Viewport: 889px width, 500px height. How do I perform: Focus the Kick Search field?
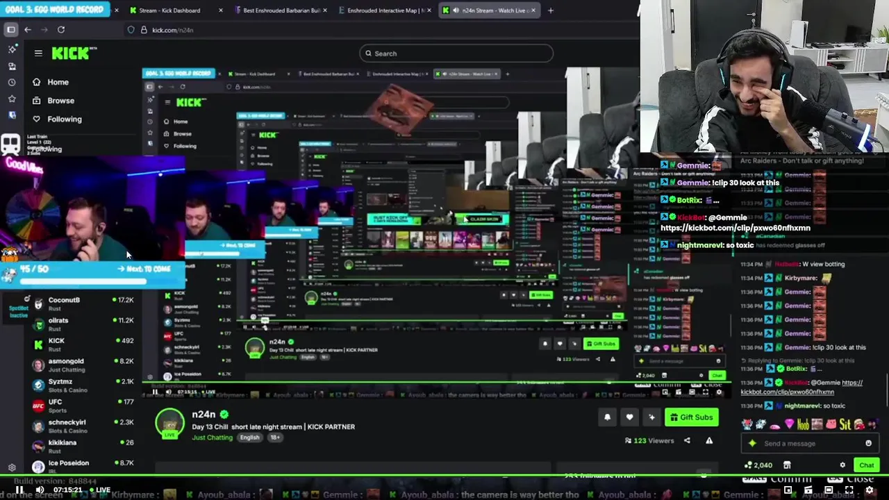pos(456,53)
